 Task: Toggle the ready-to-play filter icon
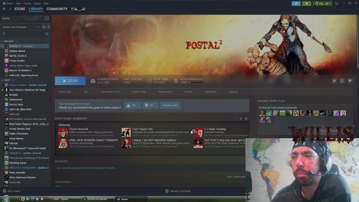coord(49,27)
